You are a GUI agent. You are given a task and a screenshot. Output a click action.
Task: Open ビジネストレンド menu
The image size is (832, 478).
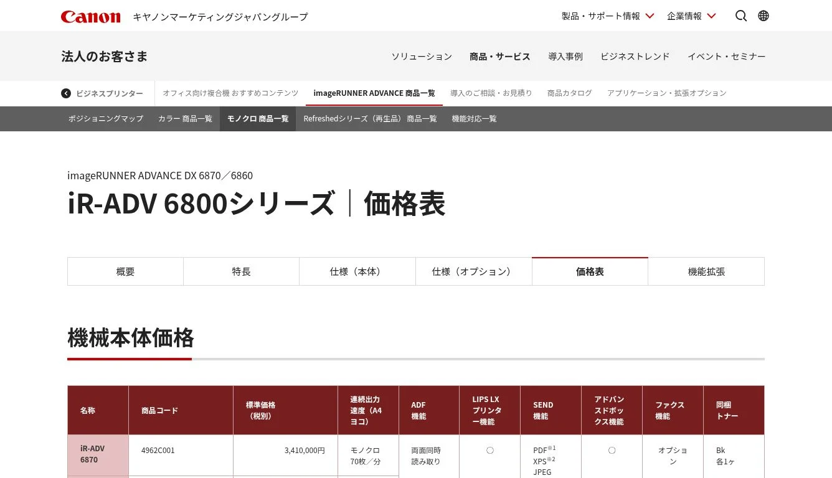pyautogui.click(x=635, y=57)
